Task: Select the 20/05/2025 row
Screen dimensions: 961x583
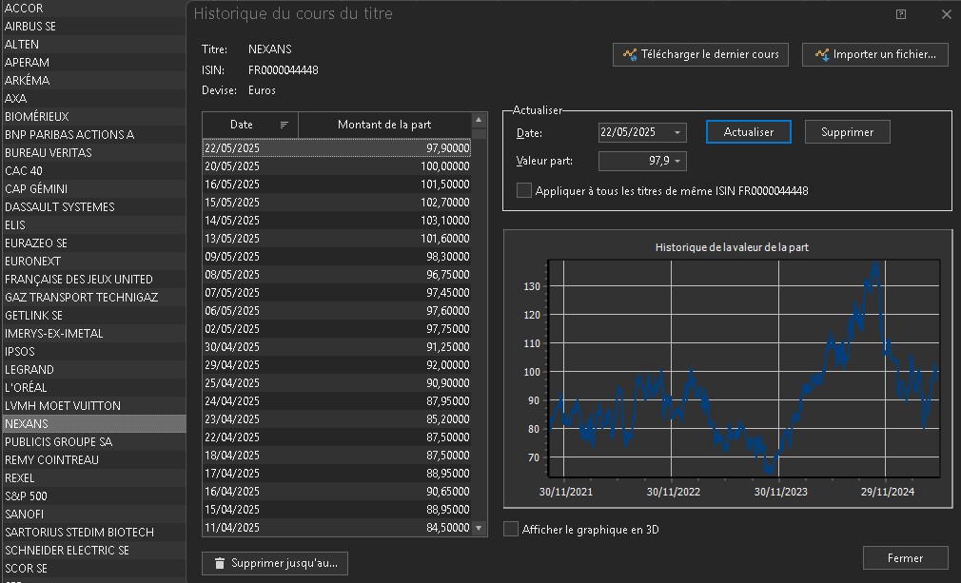Action: tap(337, 165)
